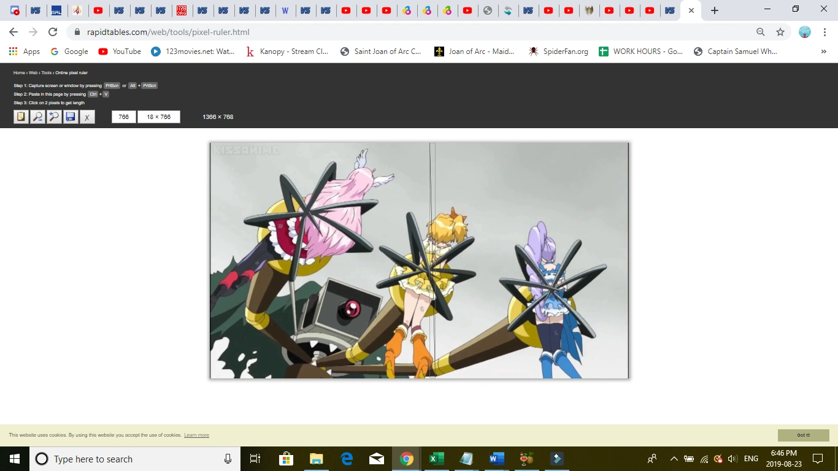Click the Chrome profile avatar
Image resolution: width=838 pixels, height=471 pixels.
[805, 32]
